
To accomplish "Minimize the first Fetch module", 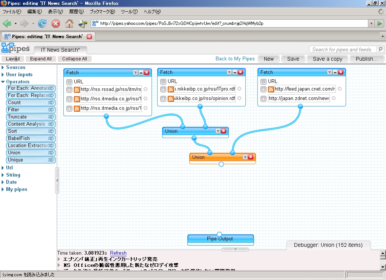I will 141,72.
